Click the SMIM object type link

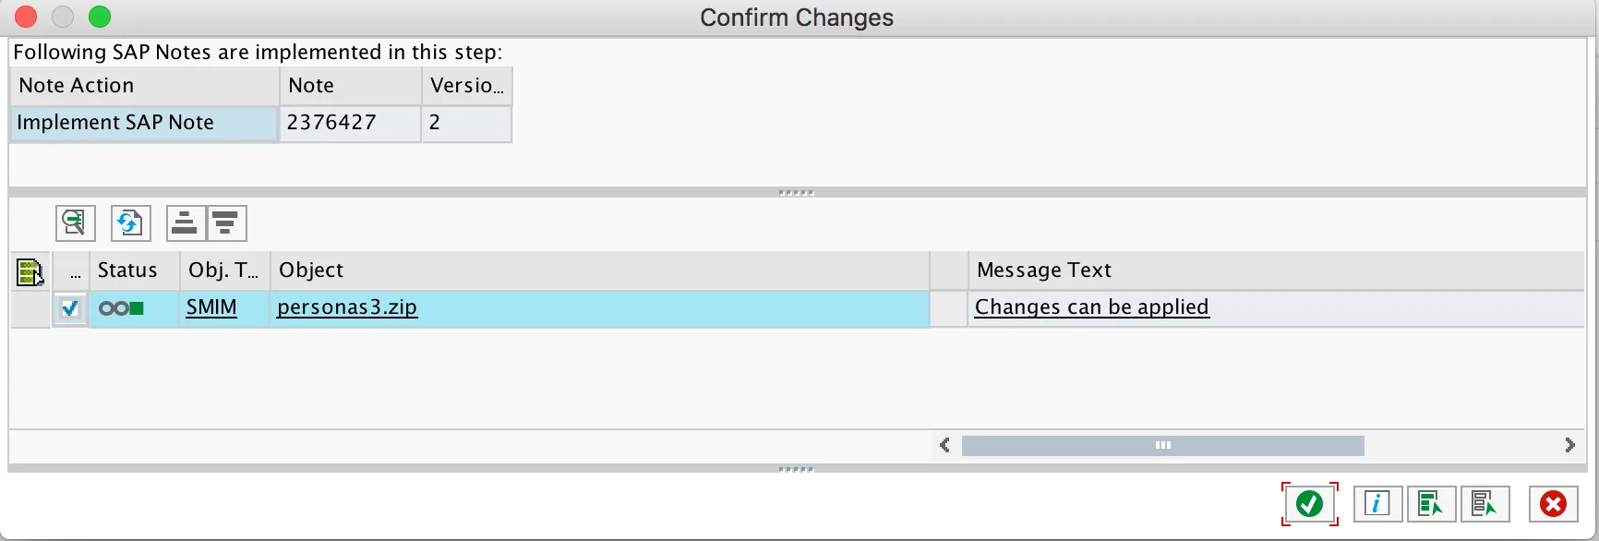coord(211,307)
